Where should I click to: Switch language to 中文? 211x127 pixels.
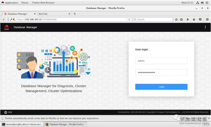(x=10, y=112)
